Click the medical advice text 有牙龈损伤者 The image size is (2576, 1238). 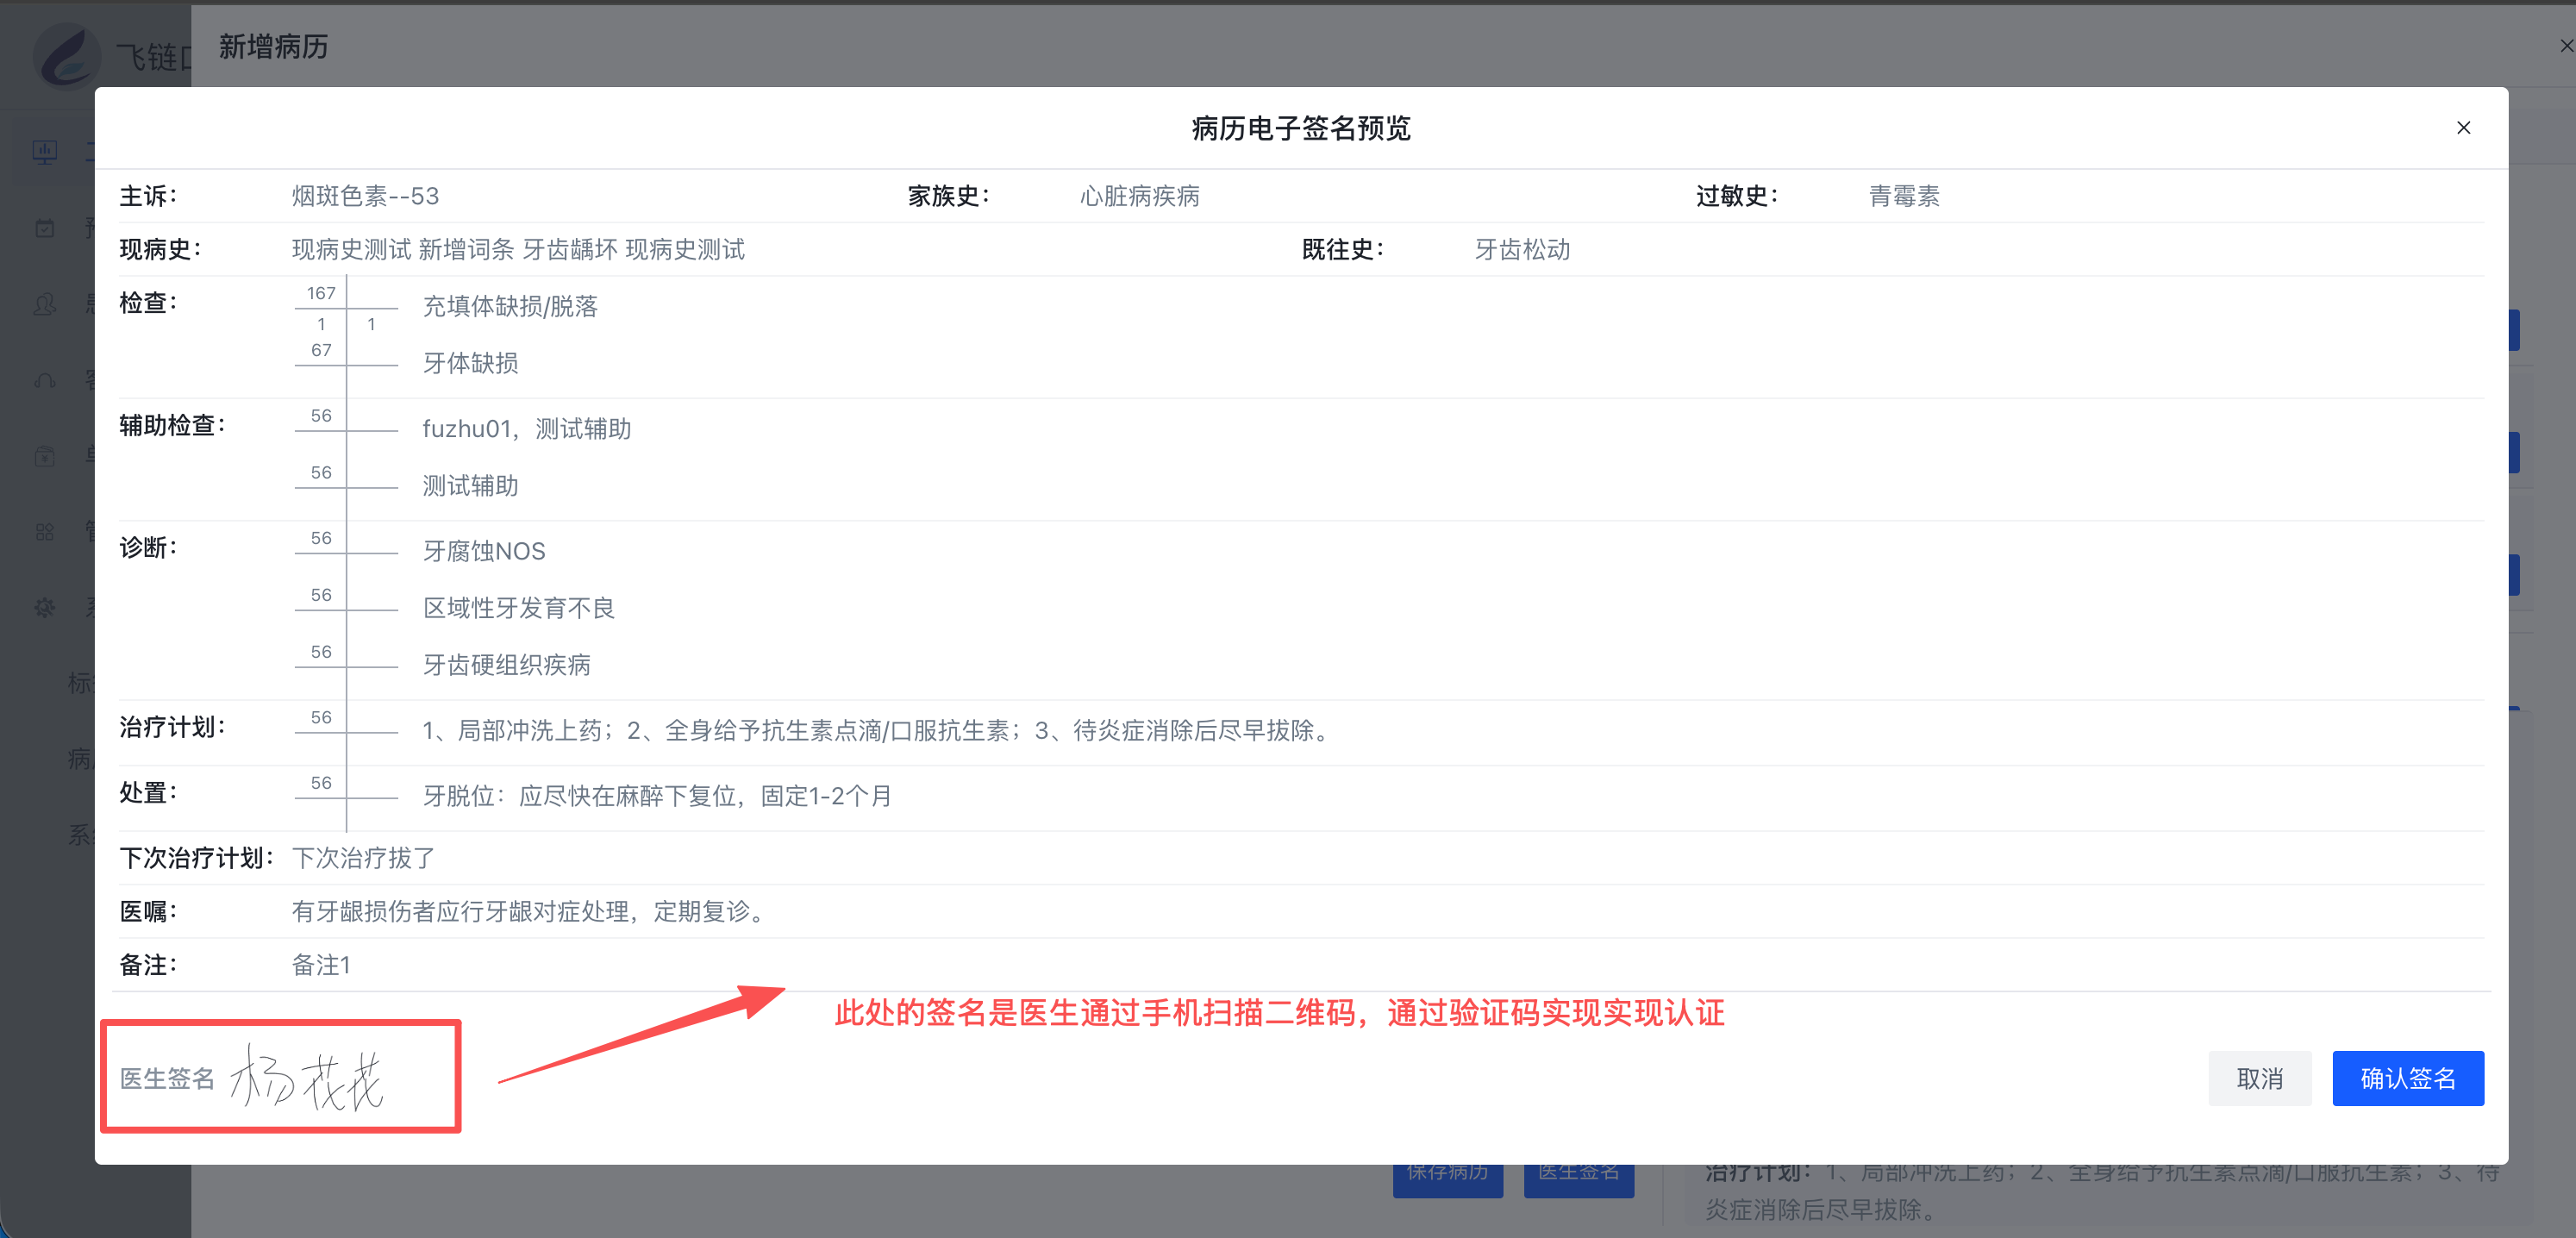pos(530,911)
